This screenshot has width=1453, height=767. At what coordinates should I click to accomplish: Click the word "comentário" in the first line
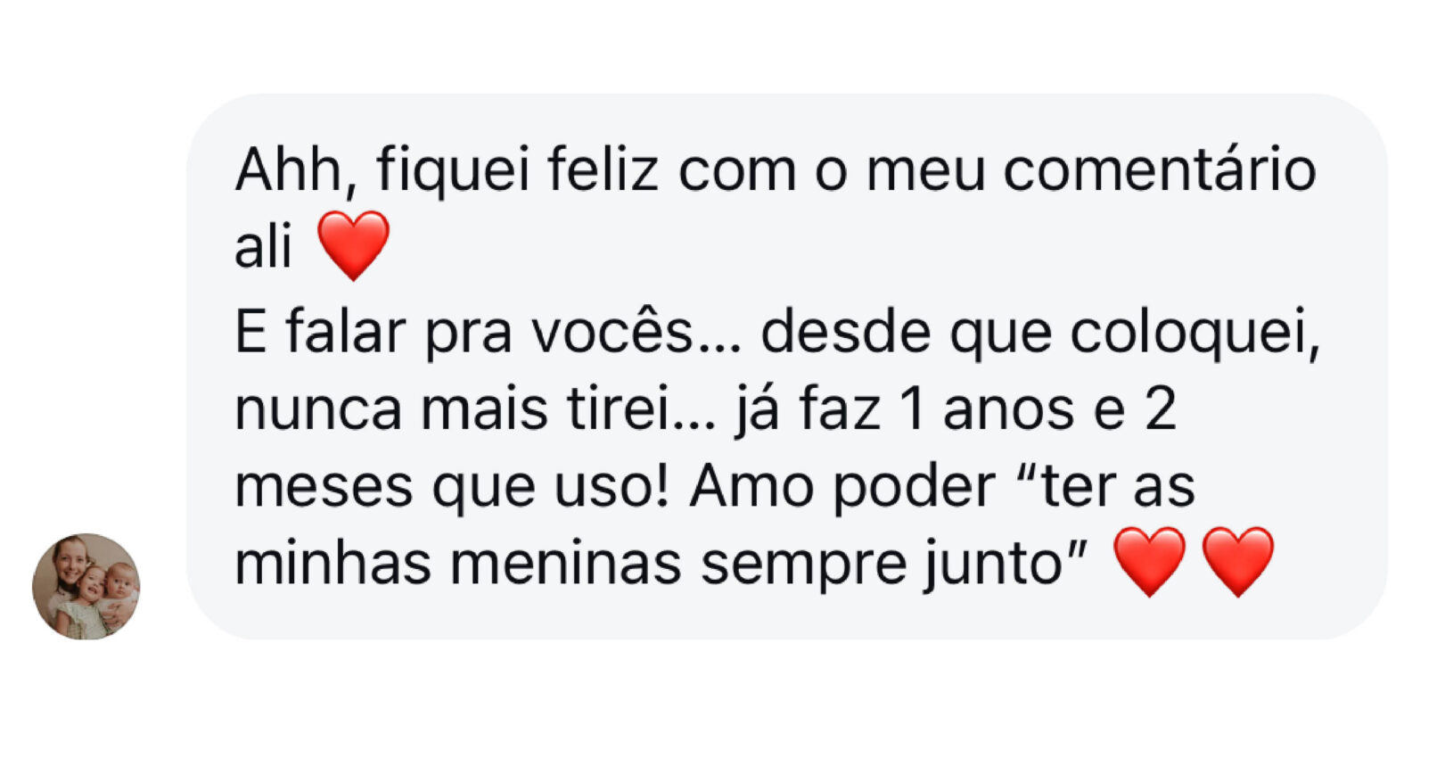coord(1159,169)
